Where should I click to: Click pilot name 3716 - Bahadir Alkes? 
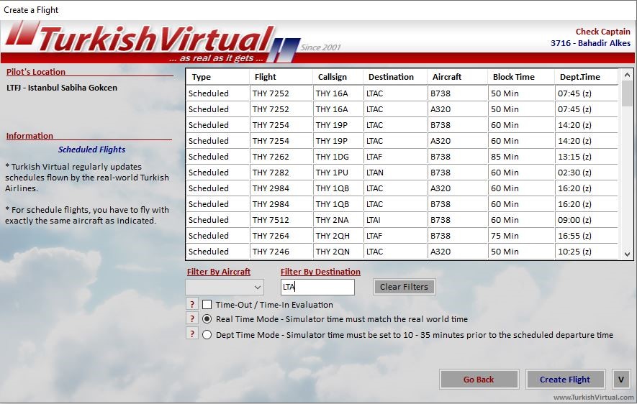pyautogui.click(x=590, y=43)
